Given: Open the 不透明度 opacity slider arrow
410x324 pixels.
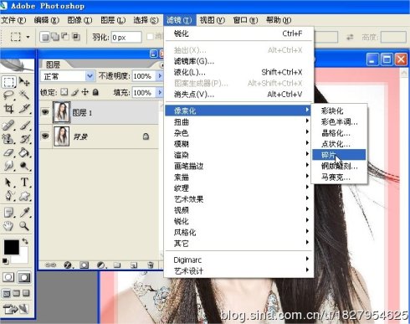Looking at the screenshot, I should click(160, 76).
